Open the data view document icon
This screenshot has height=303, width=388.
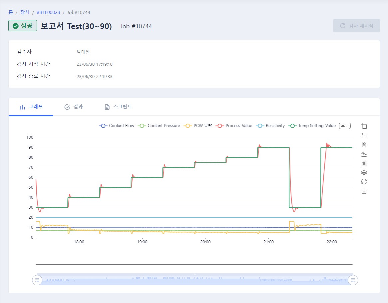pyautogui.click(x=364, y=145)
